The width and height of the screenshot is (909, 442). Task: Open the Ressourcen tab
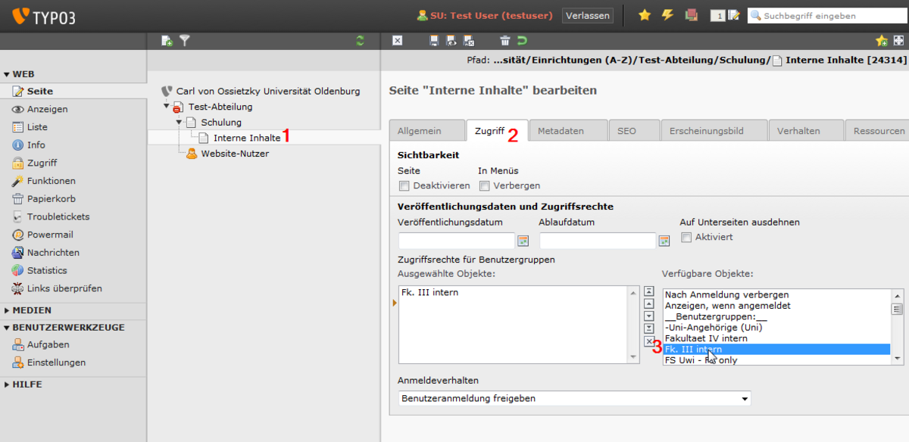pos(879,131)
